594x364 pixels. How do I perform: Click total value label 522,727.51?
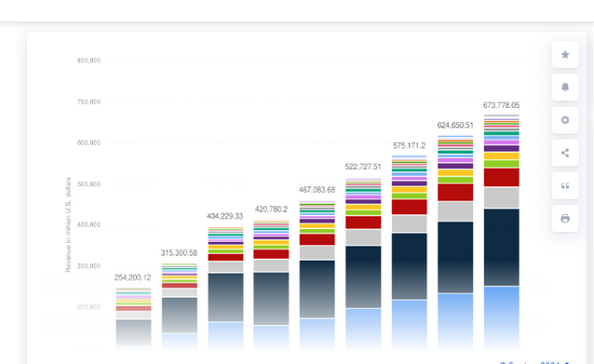[x=363, y=167]
